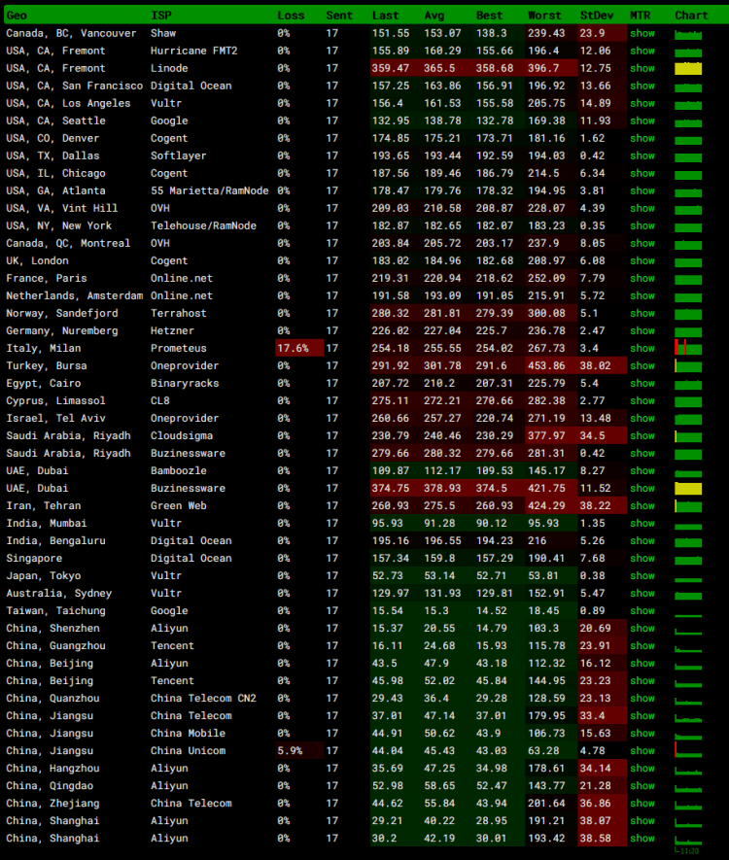Image resolution: width=729 pixels, height=860 pixels.
Task: Open chart thumbnail for China, Shenzhen Aliyun
Action: point(688,632)
